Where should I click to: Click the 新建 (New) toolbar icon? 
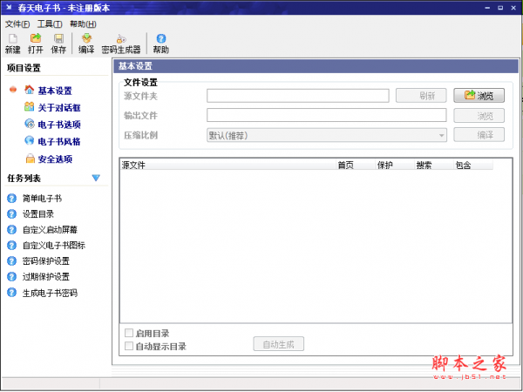tap(13, 44)
